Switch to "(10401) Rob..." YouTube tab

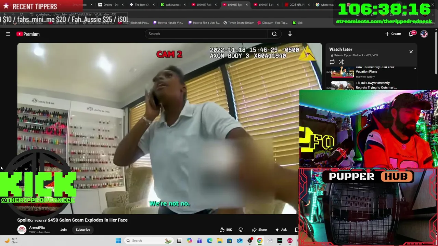point(204,5)
